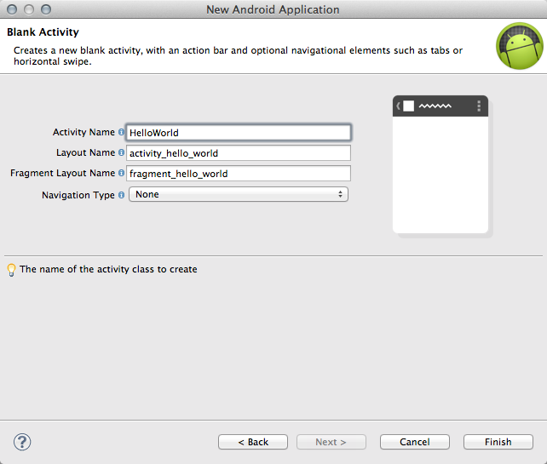Cancel the New Android Application wizard
The height and width of the screenshot is (464, 547).
coord(415,442)
